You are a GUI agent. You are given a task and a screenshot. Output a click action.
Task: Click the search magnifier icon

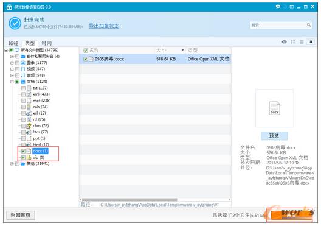(309, 25)
